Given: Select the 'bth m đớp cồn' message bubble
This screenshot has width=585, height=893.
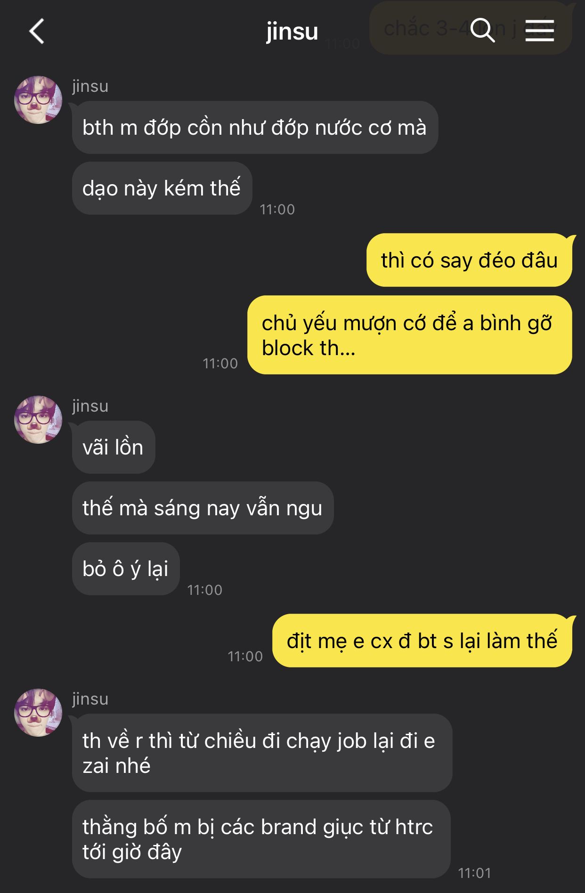Looking at the screenshot, I should coord(255,127).
